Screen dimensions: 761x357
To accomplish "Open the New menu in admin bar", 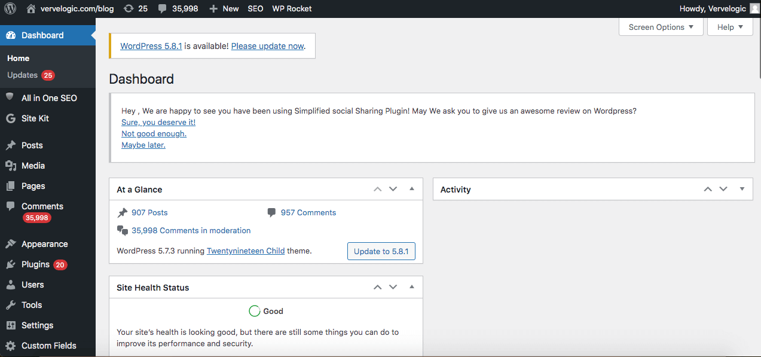I will click(224, 8).
